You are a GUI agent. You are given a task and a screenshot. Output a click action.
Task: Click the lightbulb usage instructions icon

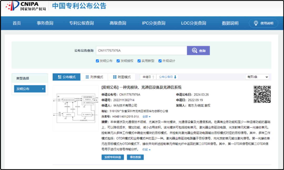pos(256,23)
